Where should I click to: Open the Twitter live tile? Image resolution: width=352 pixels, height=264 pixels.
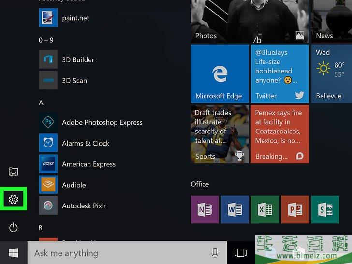[x=280, y=74]
